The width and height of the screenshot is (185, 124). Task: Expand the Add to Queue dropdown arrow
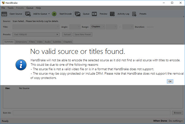(49, 14)
